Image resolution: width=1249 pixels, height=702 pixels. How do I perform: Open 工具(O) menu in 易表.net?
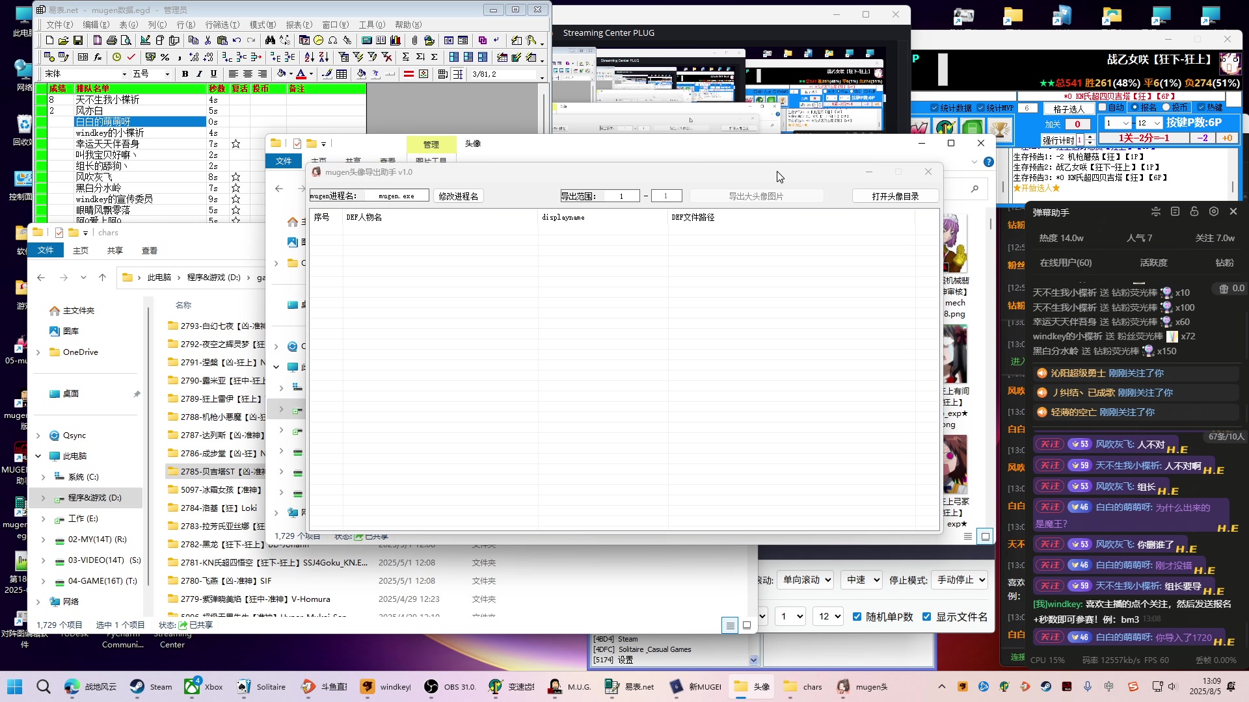[x=372, y=25]
